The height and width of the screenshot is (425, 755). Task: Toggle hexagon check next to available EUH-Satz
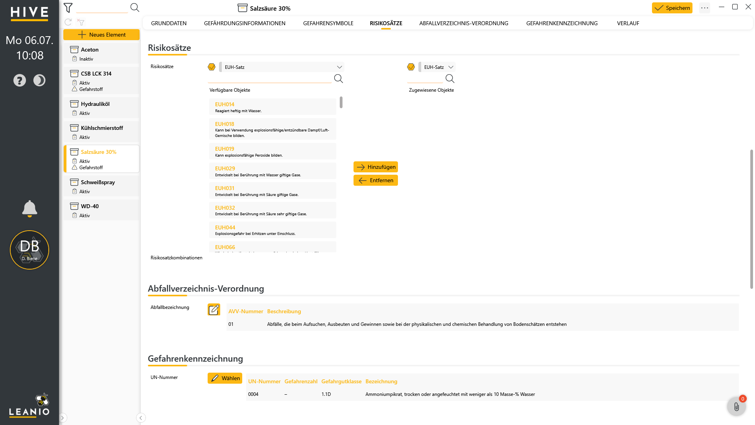tap(212, 67)
